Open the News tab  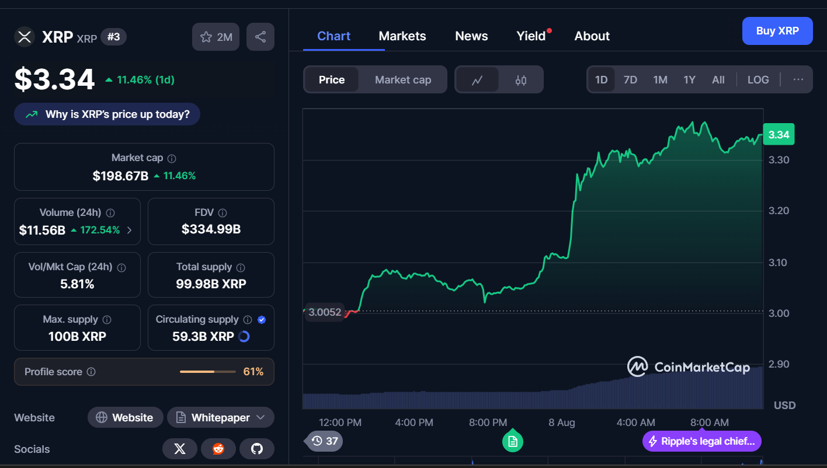(x=471, y=36)
